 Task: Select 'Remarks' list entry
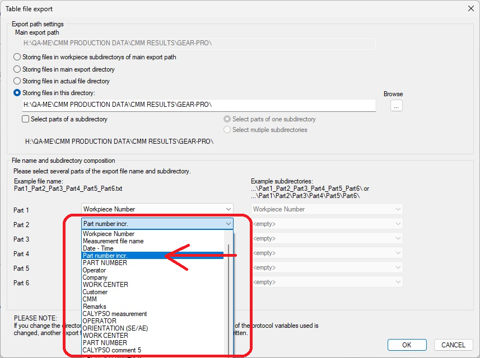[x=94, y=307]
